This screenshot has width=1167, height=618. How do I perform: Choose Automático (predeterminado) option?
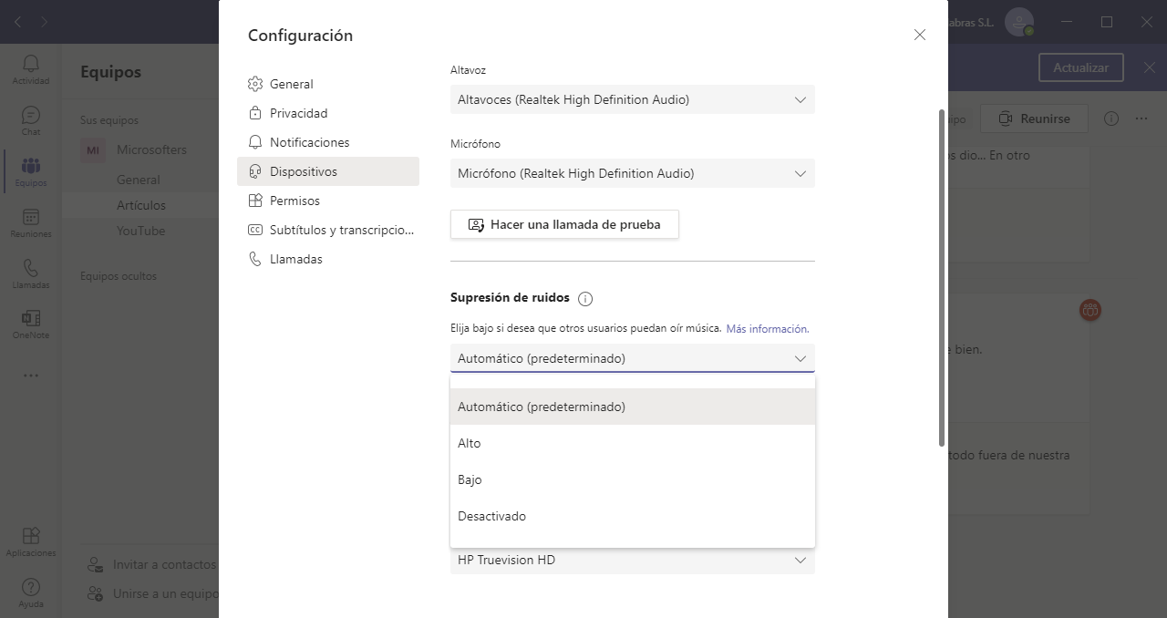pos(633,407)
